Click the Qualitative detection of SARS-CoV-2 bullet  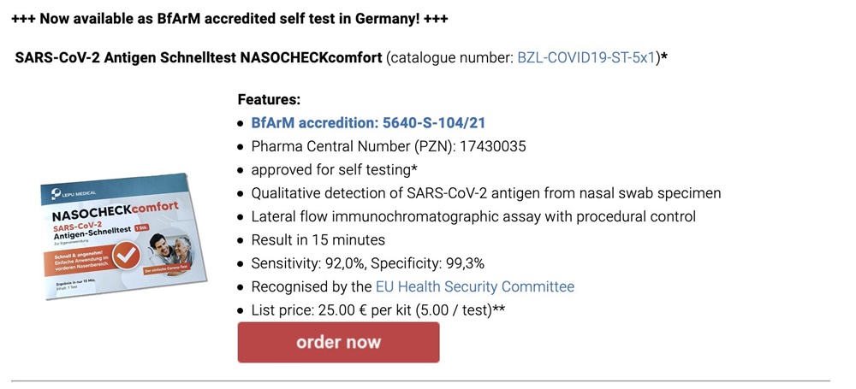[x=486, y=193]
